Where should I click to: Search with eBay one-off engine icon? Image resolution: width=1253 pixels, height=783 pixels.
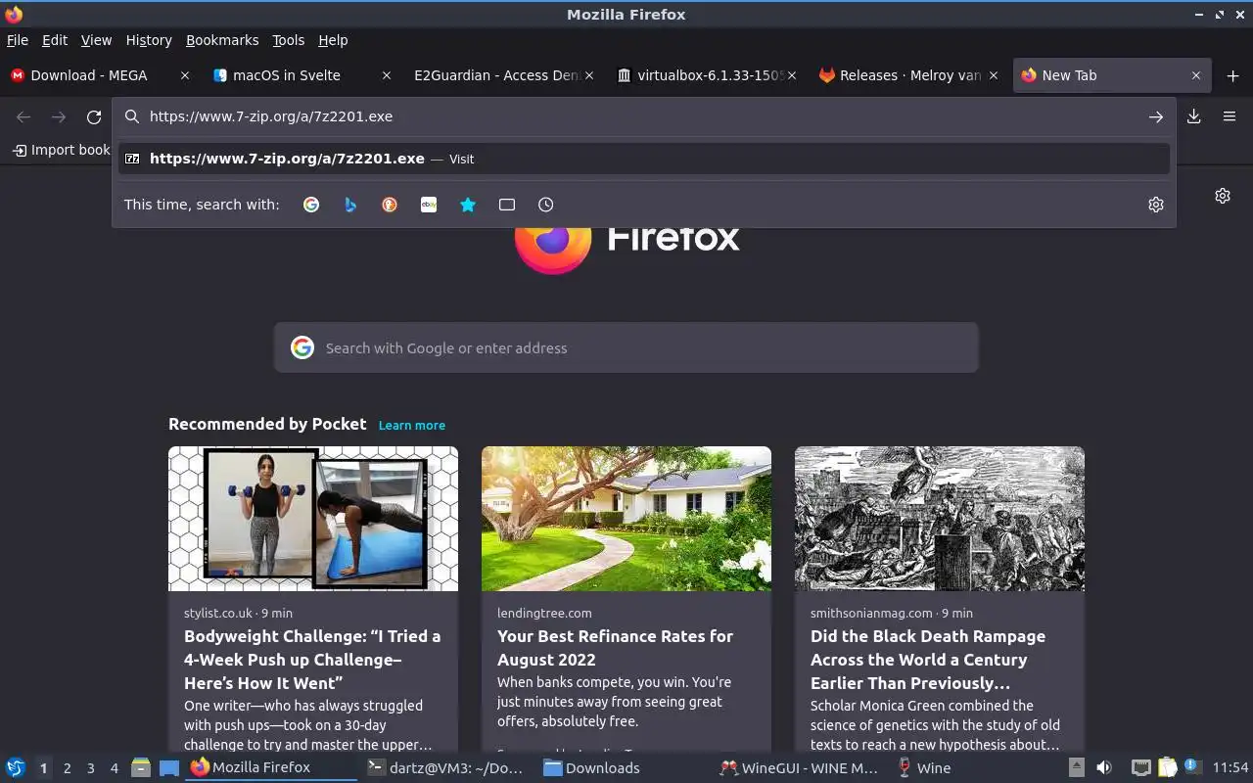[429, 205]
